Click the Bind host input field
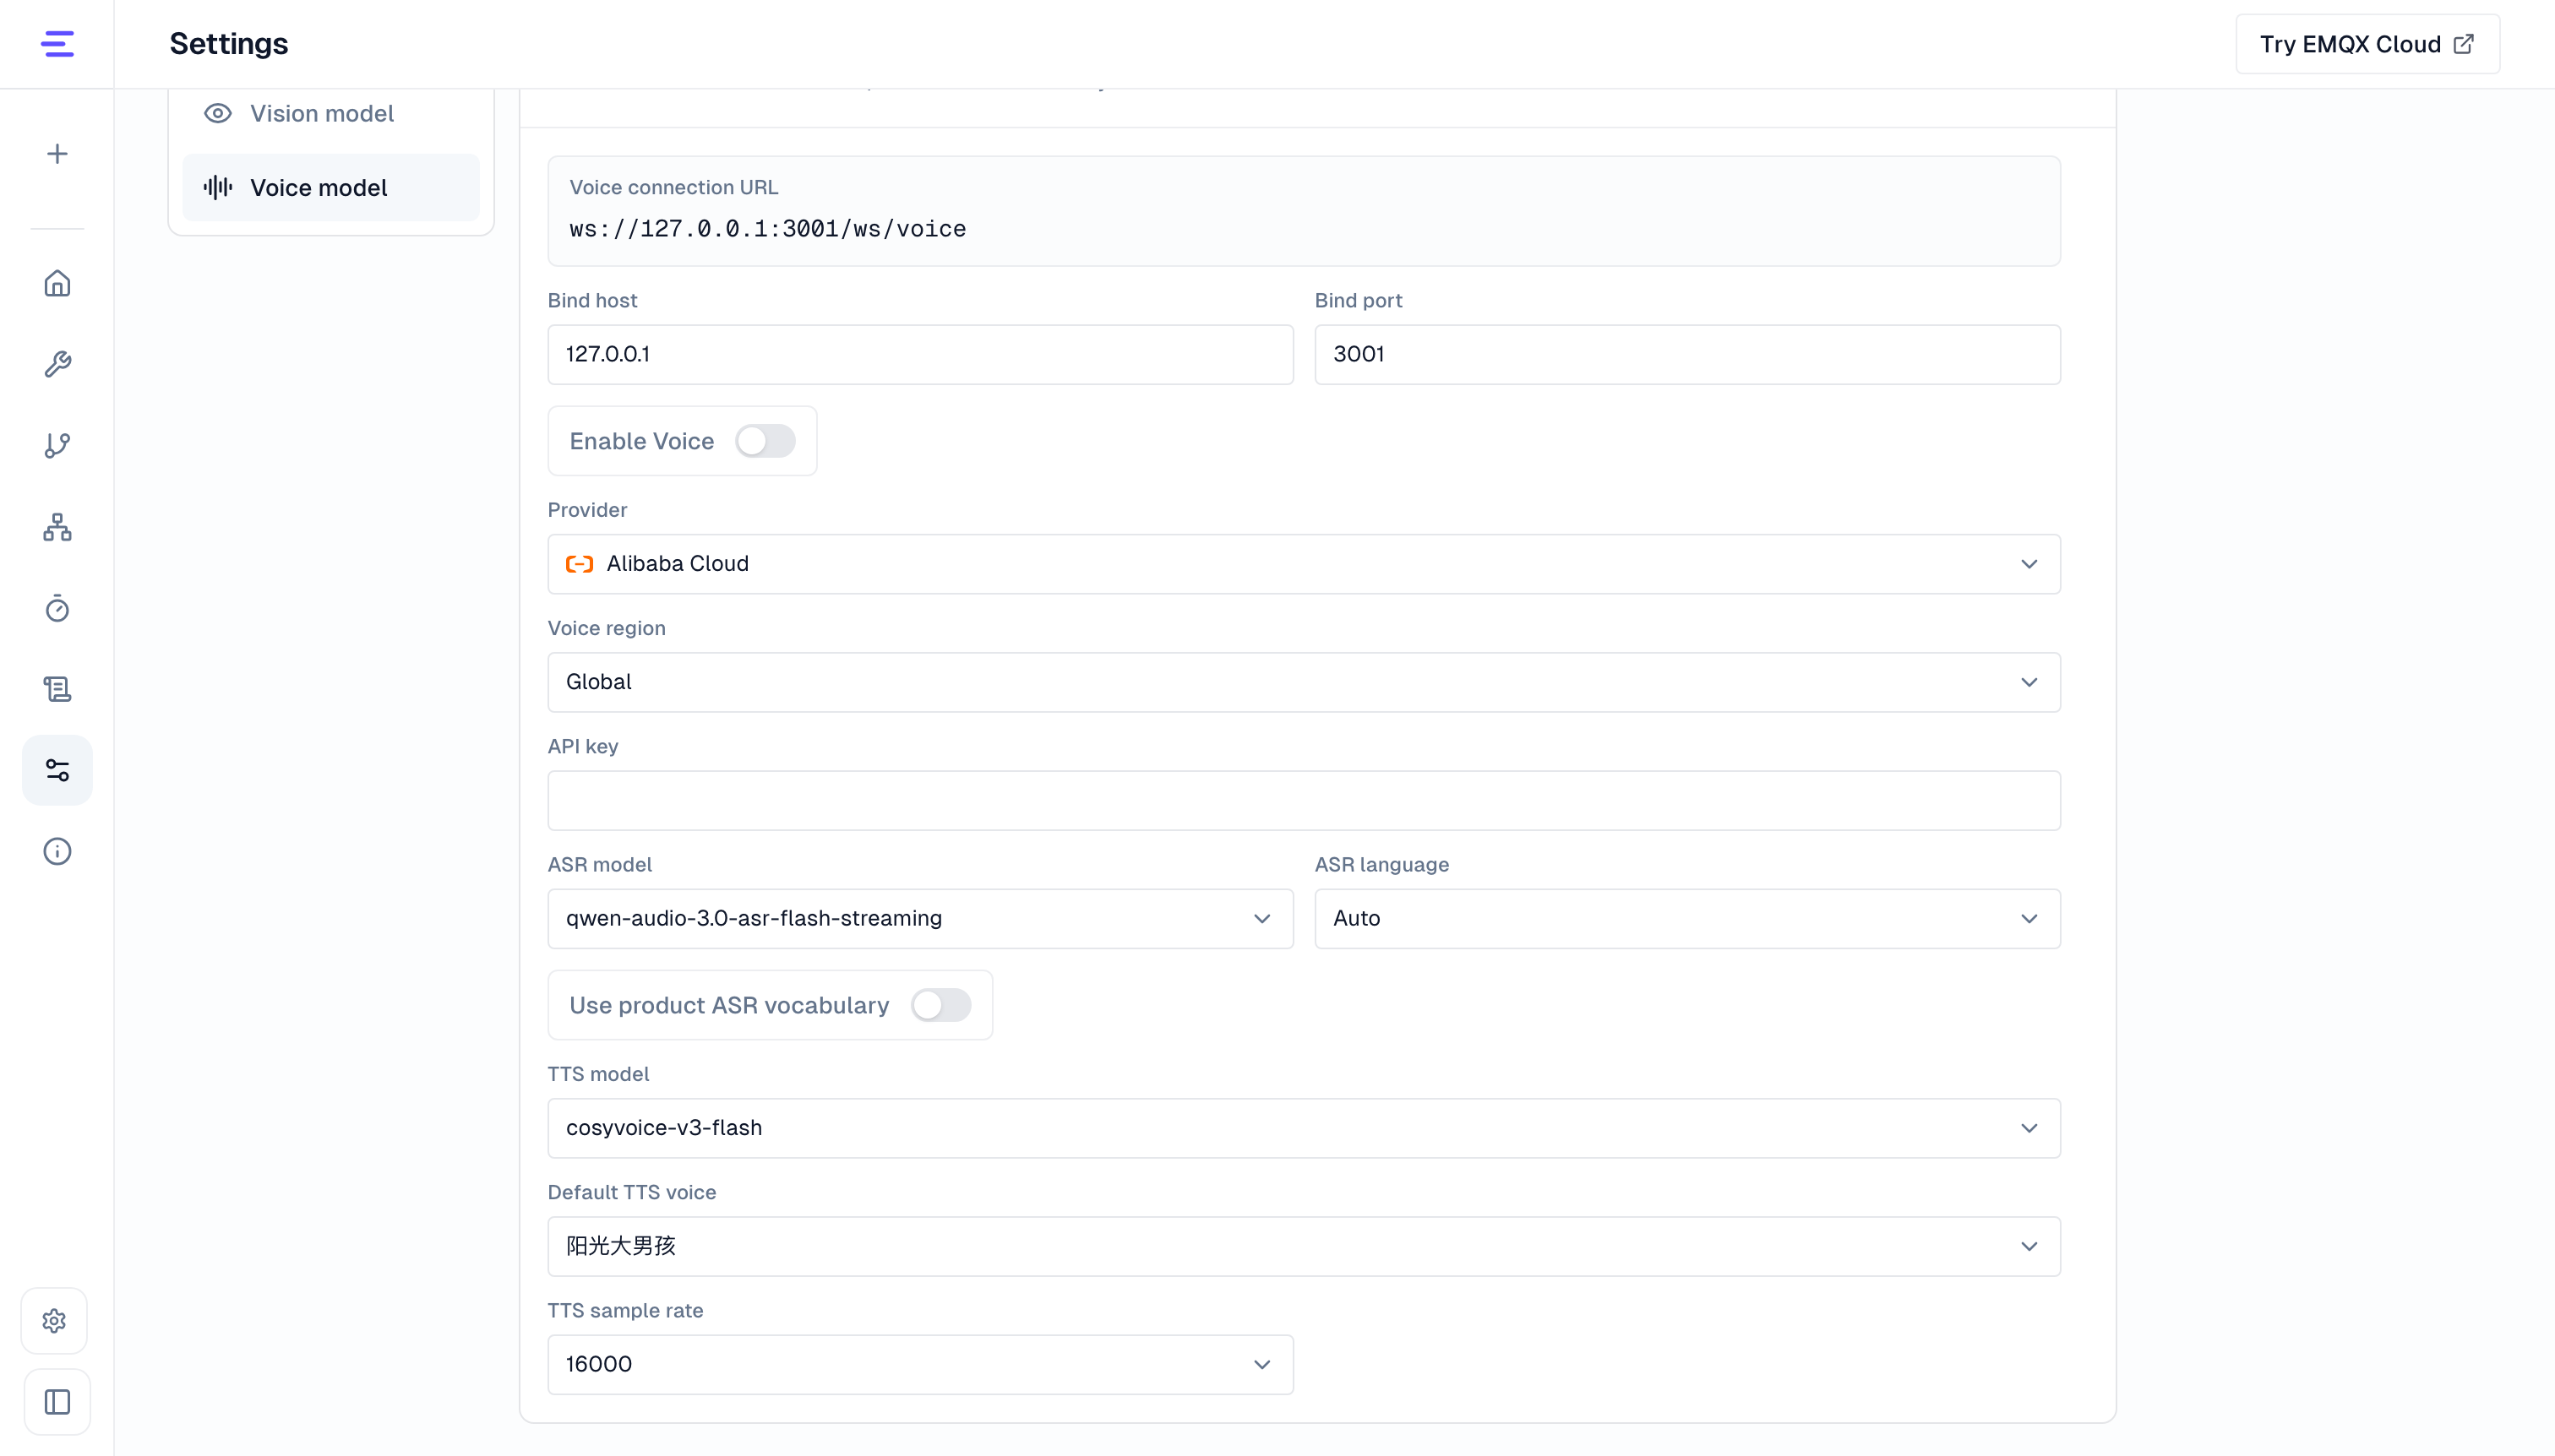The image size is (2555, 1456). [920, 354]
